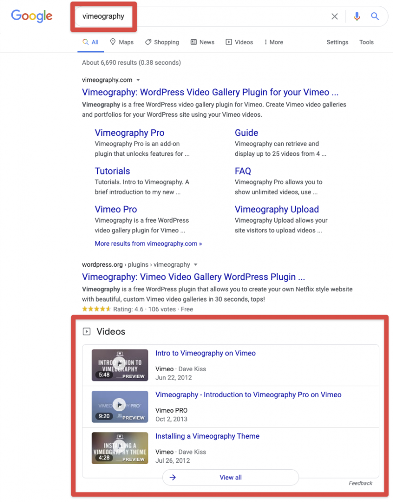The height and width of the screenshot is (502, 393).
Task: Play the Vimeography Pro introduction video thumbnail
Action: click(x=120, y=406)
